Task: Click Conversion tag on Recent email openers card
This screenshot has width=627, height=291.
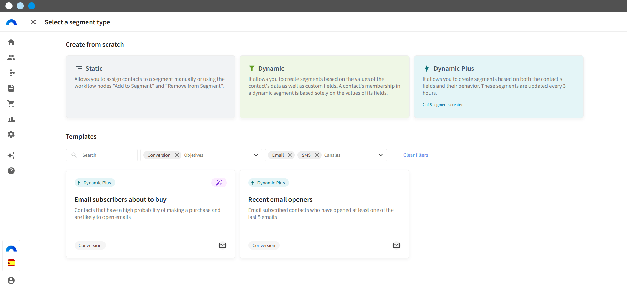Action: (264, 245)
